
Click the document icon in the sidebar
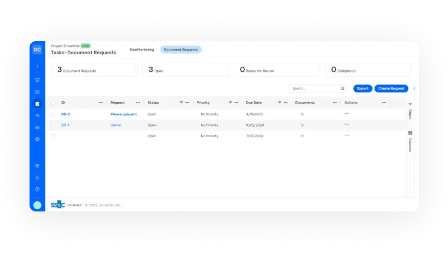37,92
